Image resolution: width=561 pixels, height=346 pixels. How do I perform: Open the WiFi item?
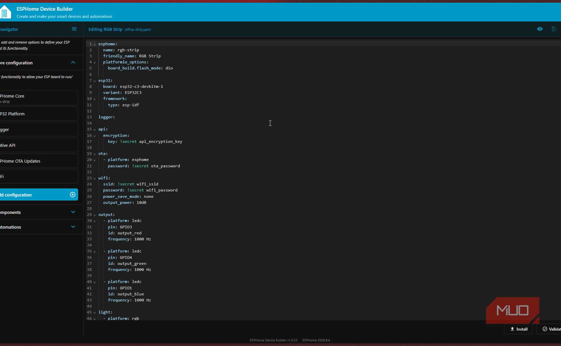[x=39, y=176]
